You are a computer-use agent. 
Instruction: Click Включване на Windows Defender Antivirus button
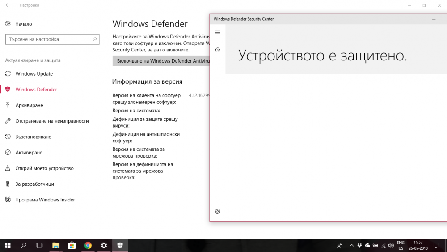pos(161,61)
